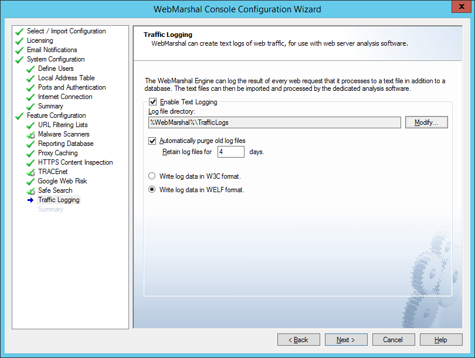Click the blue arrow next to Traffic Logging
The image size is (475, 358).
click(31, 200)
